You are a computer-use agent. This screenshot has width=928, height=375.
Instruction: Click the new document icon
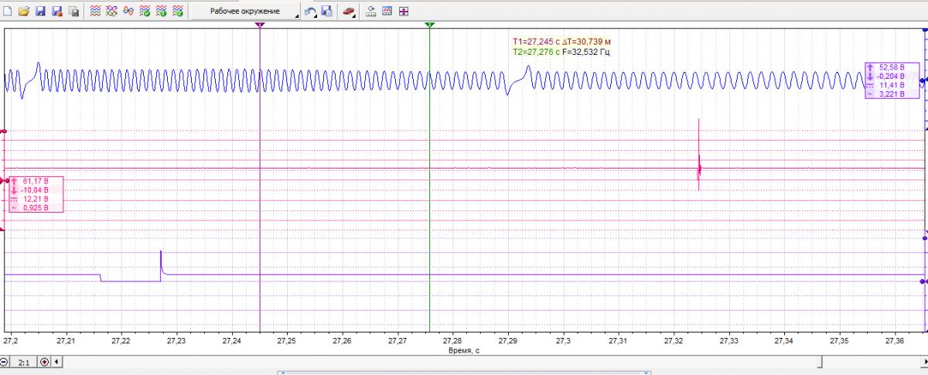click(x=8, y=12)
